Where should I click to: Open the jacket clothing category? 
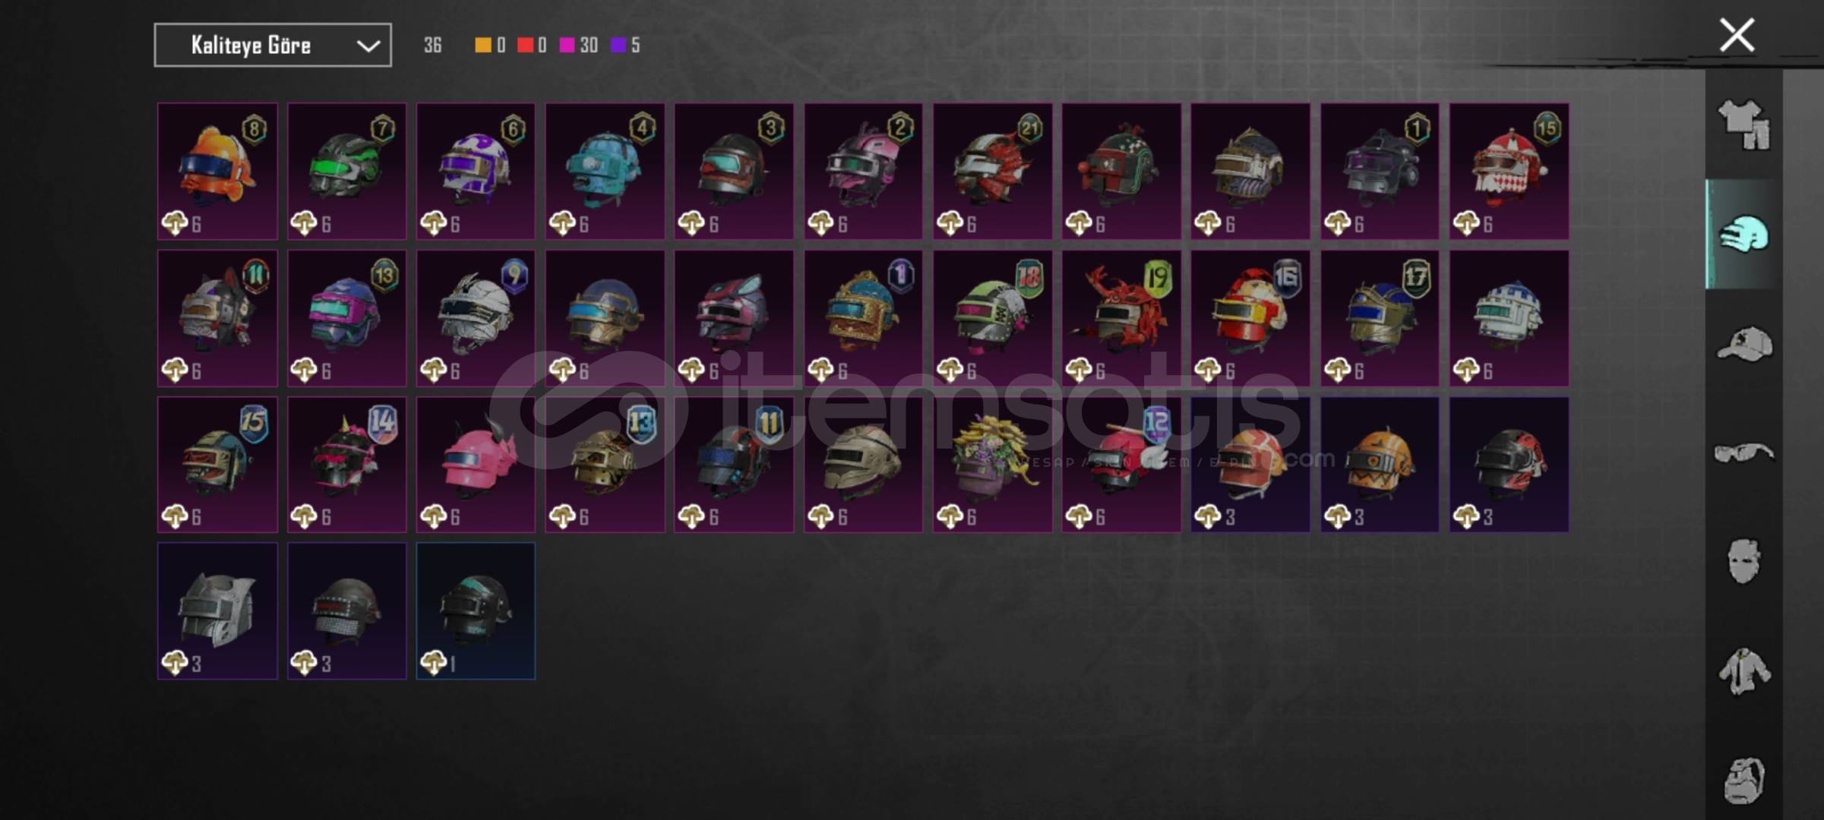(1744, 671)
